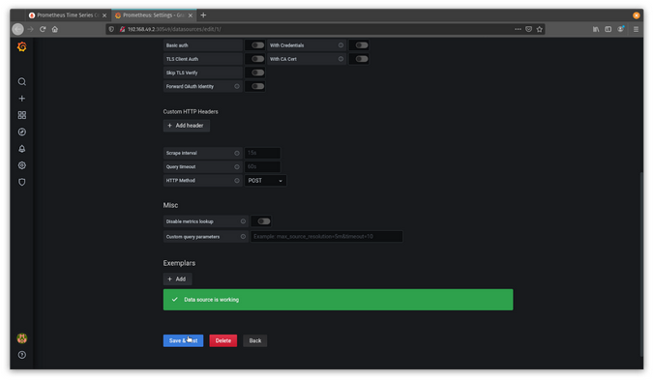
Task: Show info tooltip for Query timeout
Action: (237, 167)
